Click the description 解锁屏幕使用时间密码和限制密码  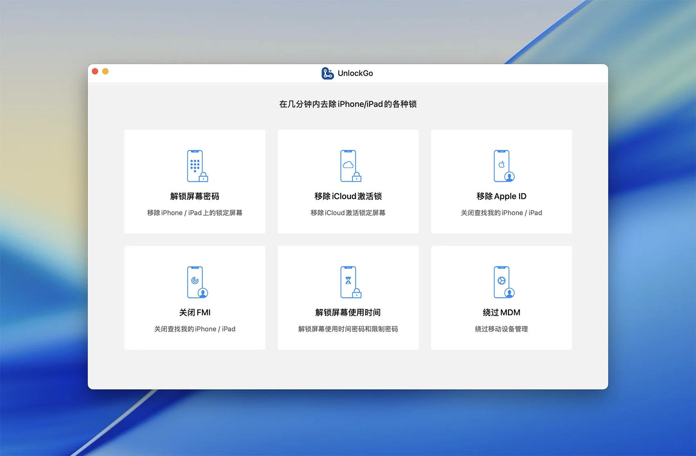(348, 329)
